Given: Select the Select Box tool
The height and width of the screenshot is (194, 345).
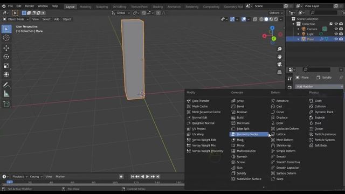Looking at the screenshot, I should pyautogui.click(x=6, y=29).
